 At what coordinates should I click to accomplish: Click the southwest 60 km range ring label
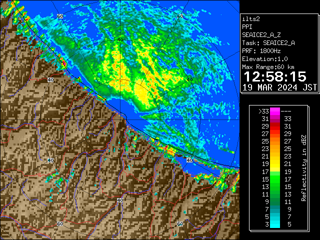pos(60,223)
